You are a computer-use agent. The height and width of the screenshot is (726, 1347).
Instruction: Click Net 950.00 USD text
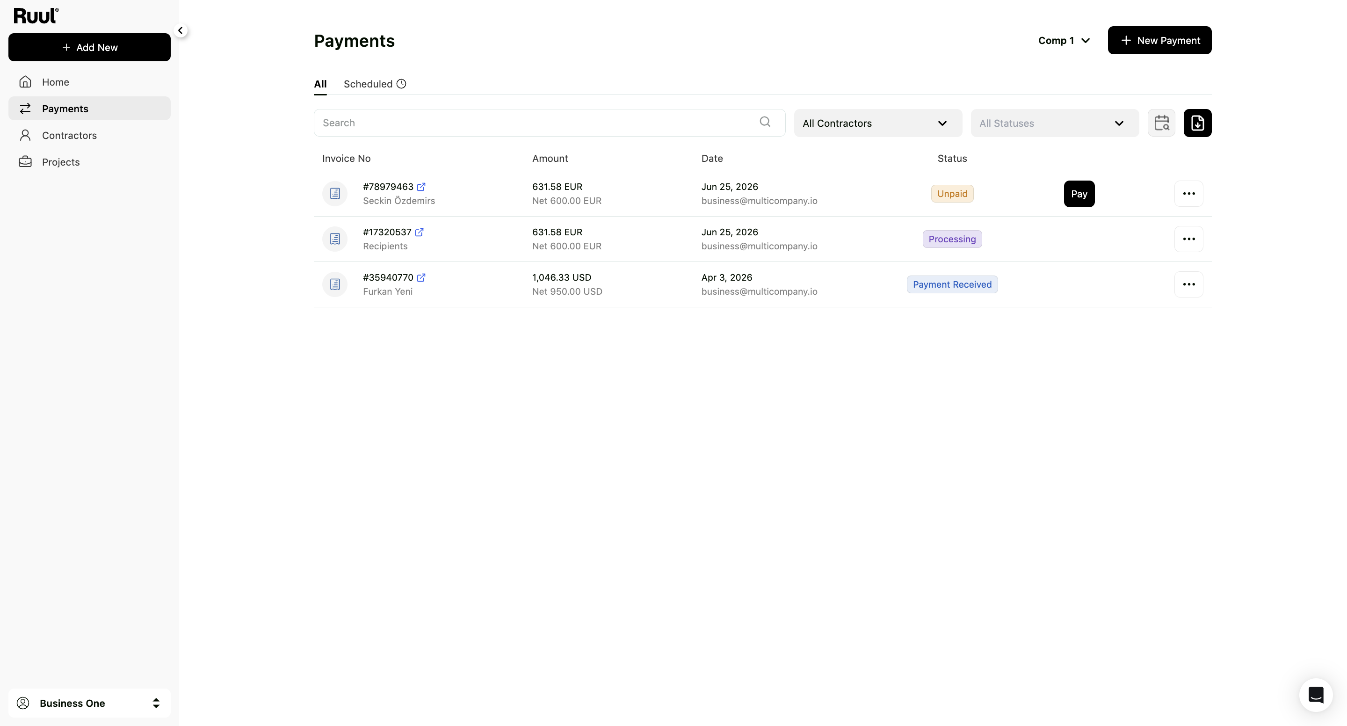[x=567, y=292]
